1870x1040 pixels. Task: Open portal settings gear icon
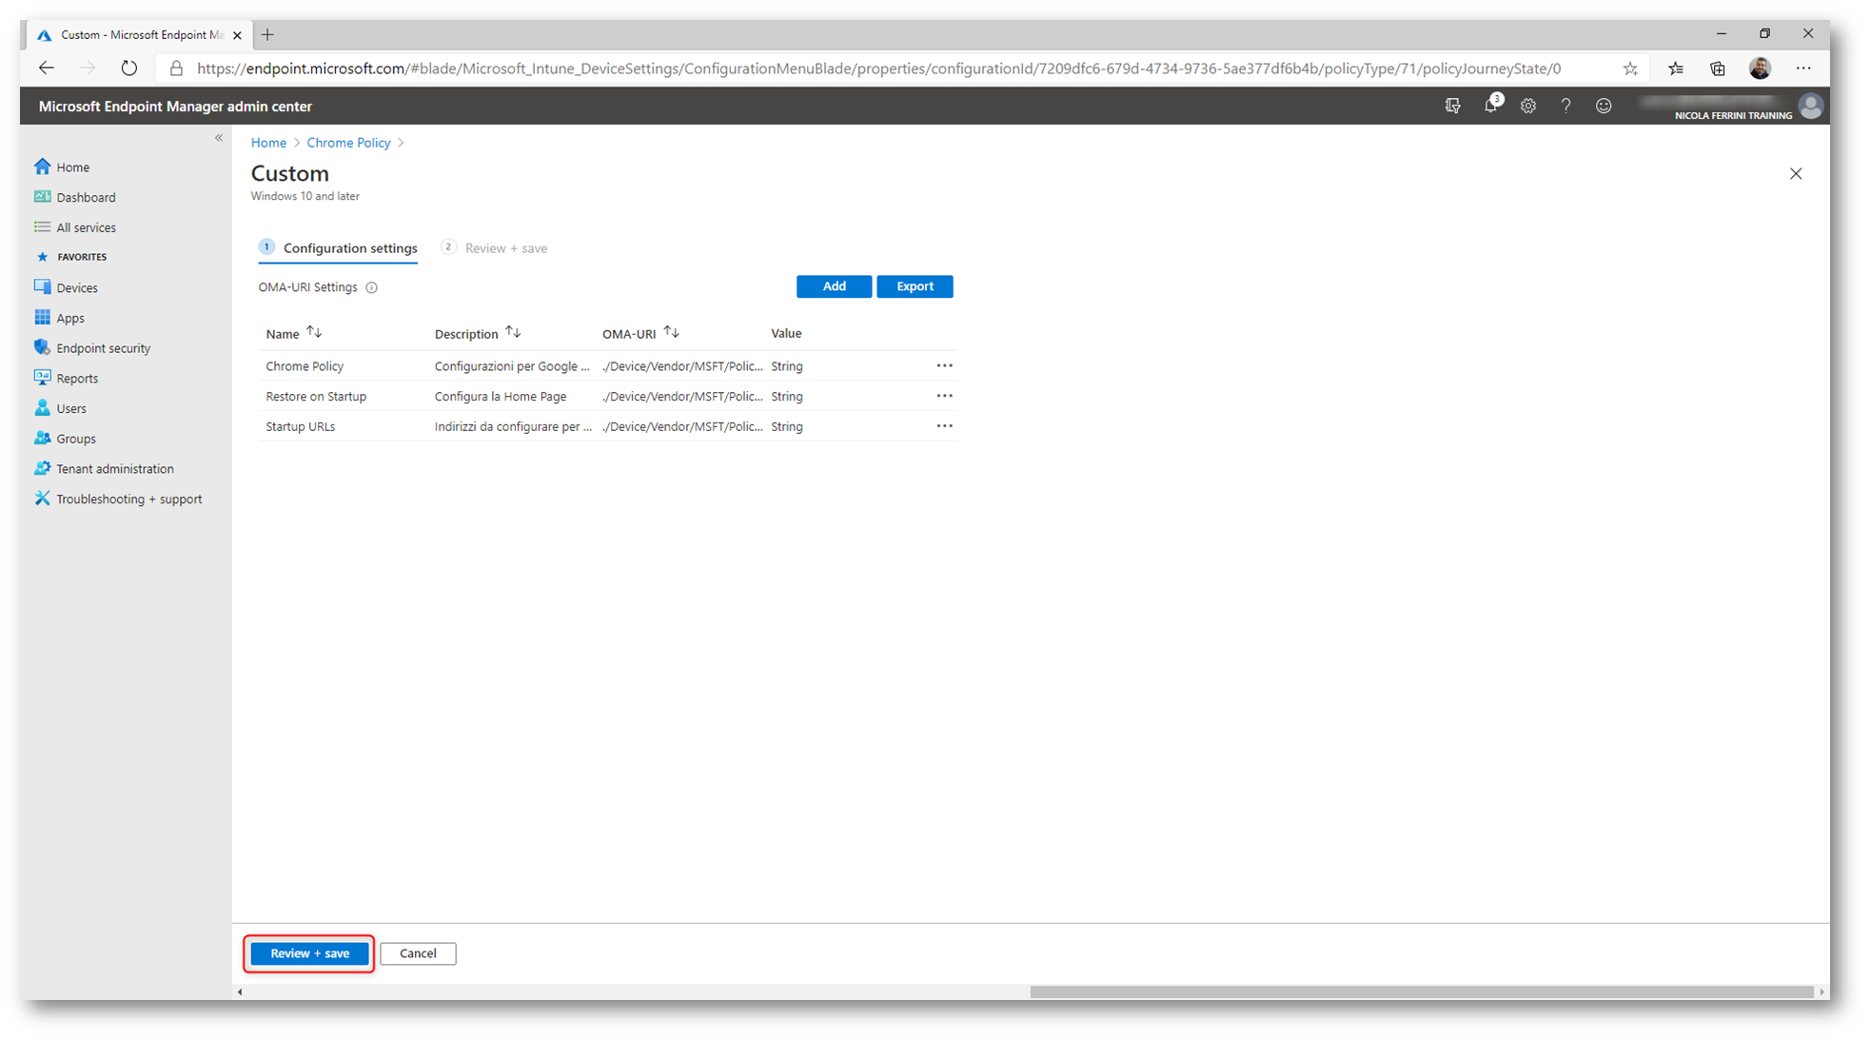pyautogui.click(x=1528, y=106)
